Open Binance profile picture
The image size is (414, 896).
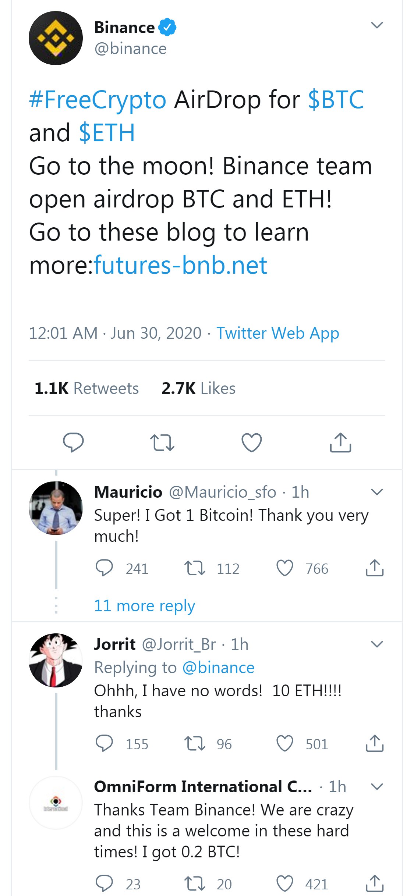(x=56, y=38)
